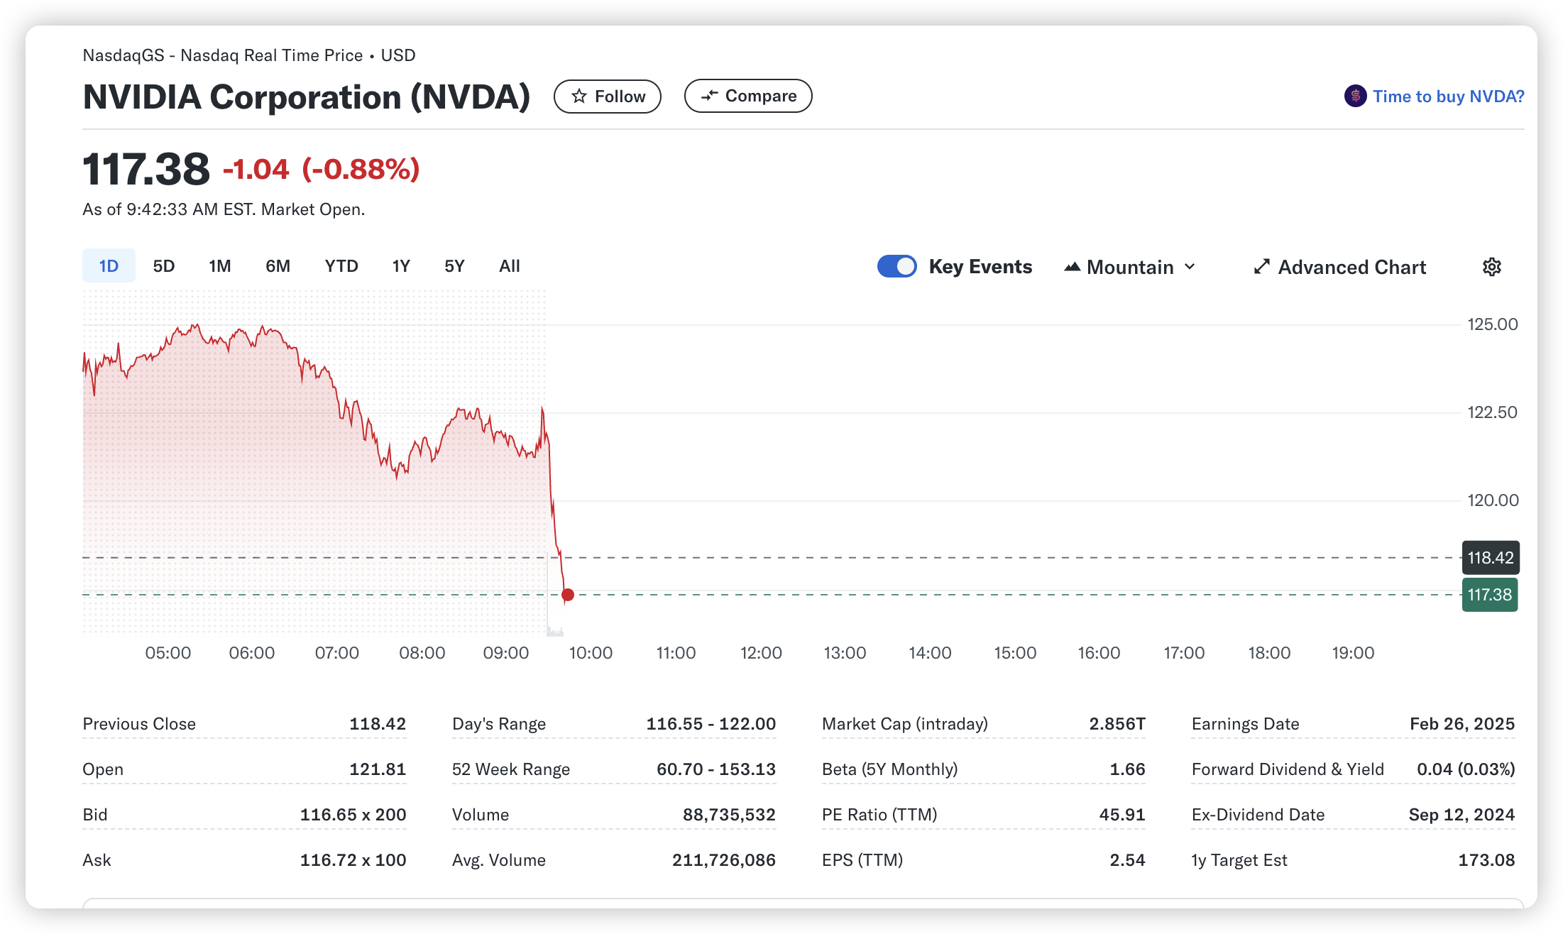Open chart settings gear icon
The image size is (1563, 934).
click(x=1491, y=267)
